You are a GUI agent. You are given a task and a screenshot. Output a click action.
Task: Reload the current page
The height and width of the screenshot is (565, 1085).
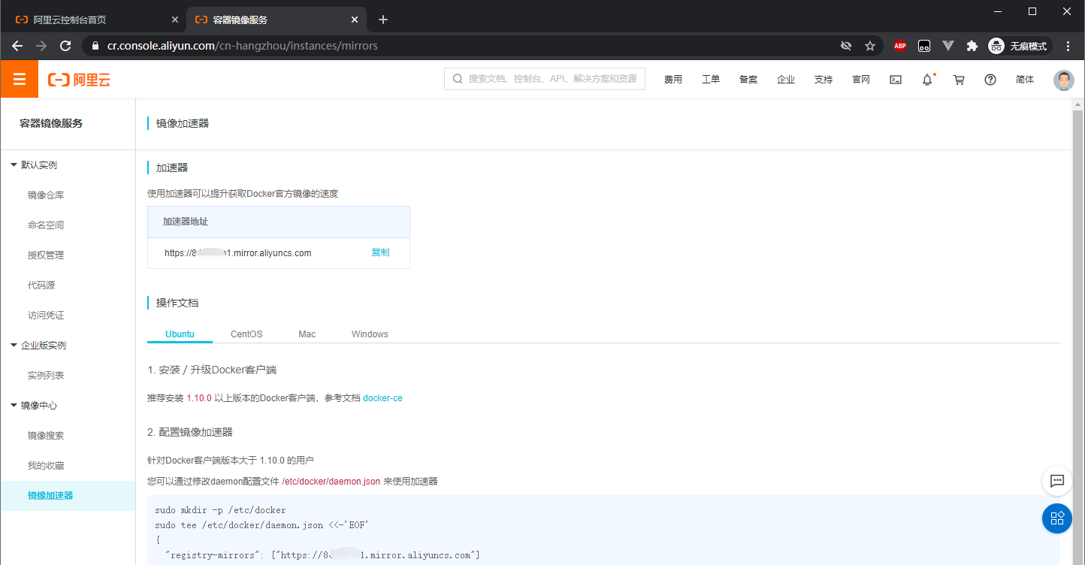(65, 46)
